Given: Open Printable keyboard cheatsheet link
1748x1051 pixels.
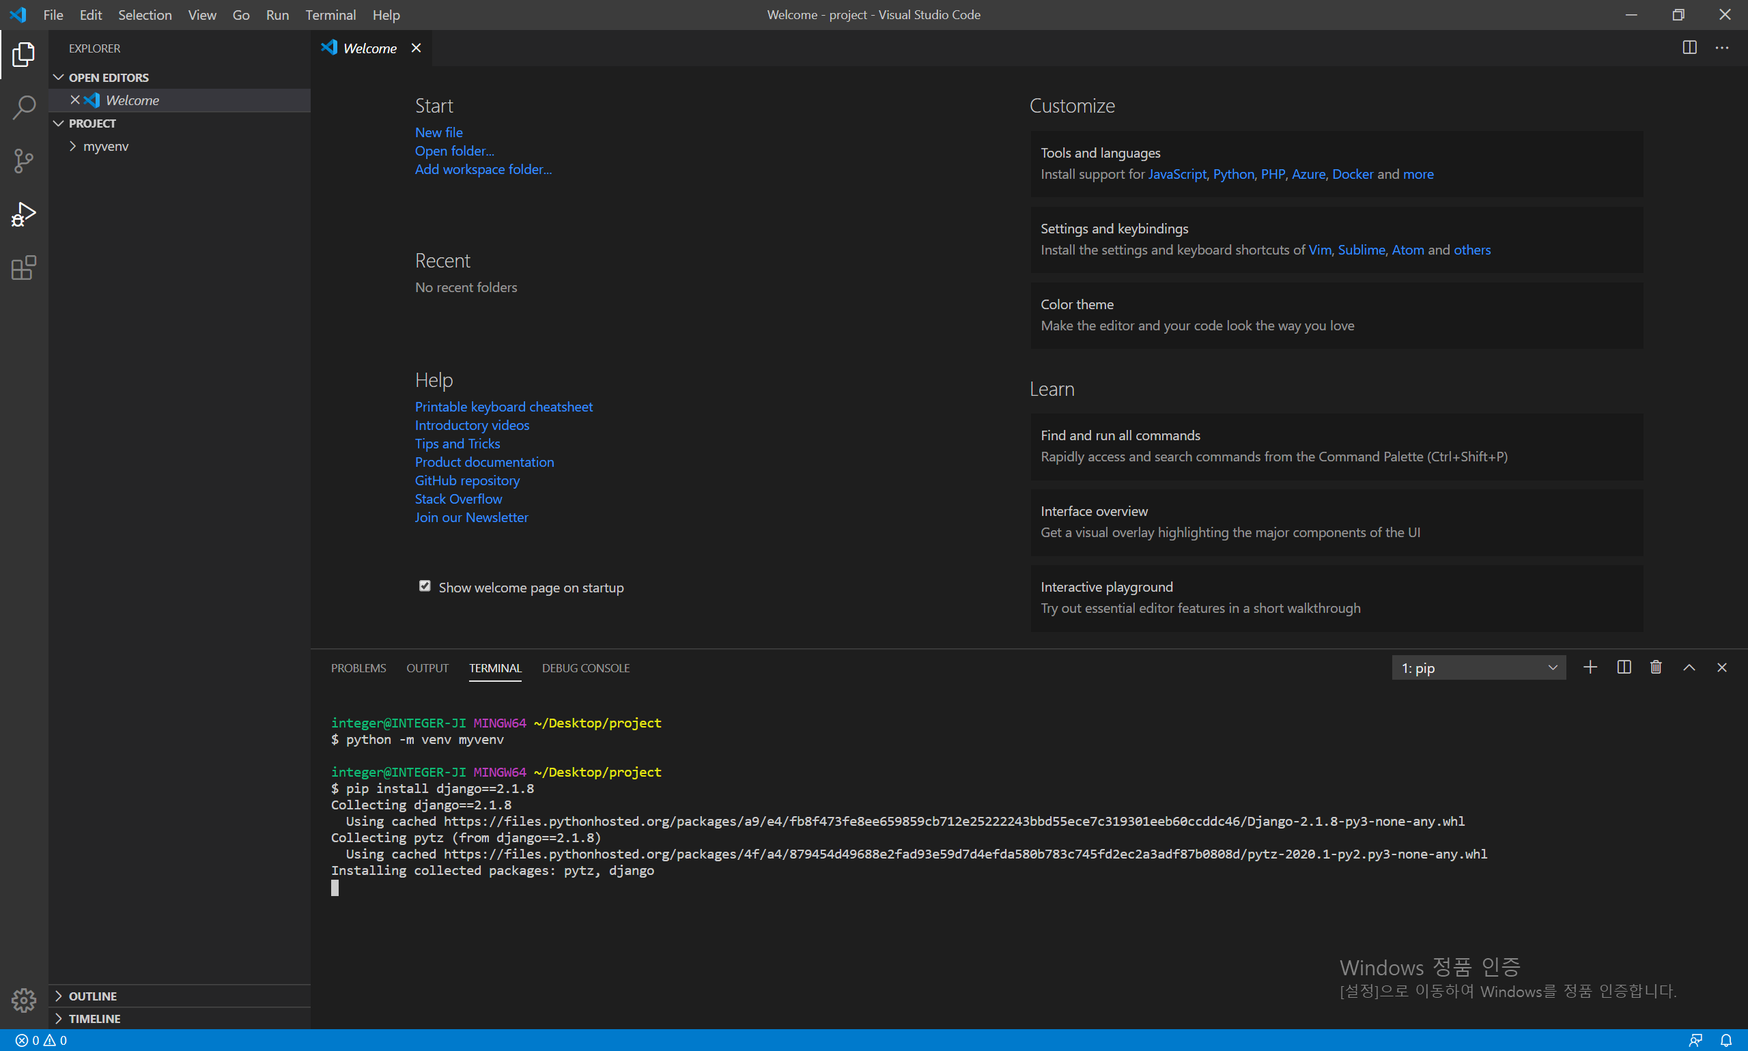Looking at the screenshot, I should tap(503, 407).
